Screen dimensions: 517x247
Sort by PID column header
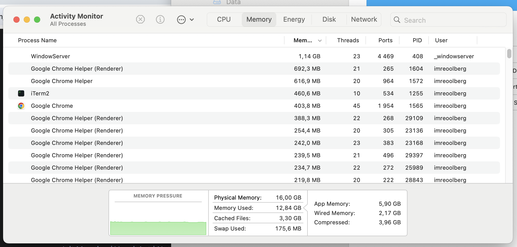point(417,40)
